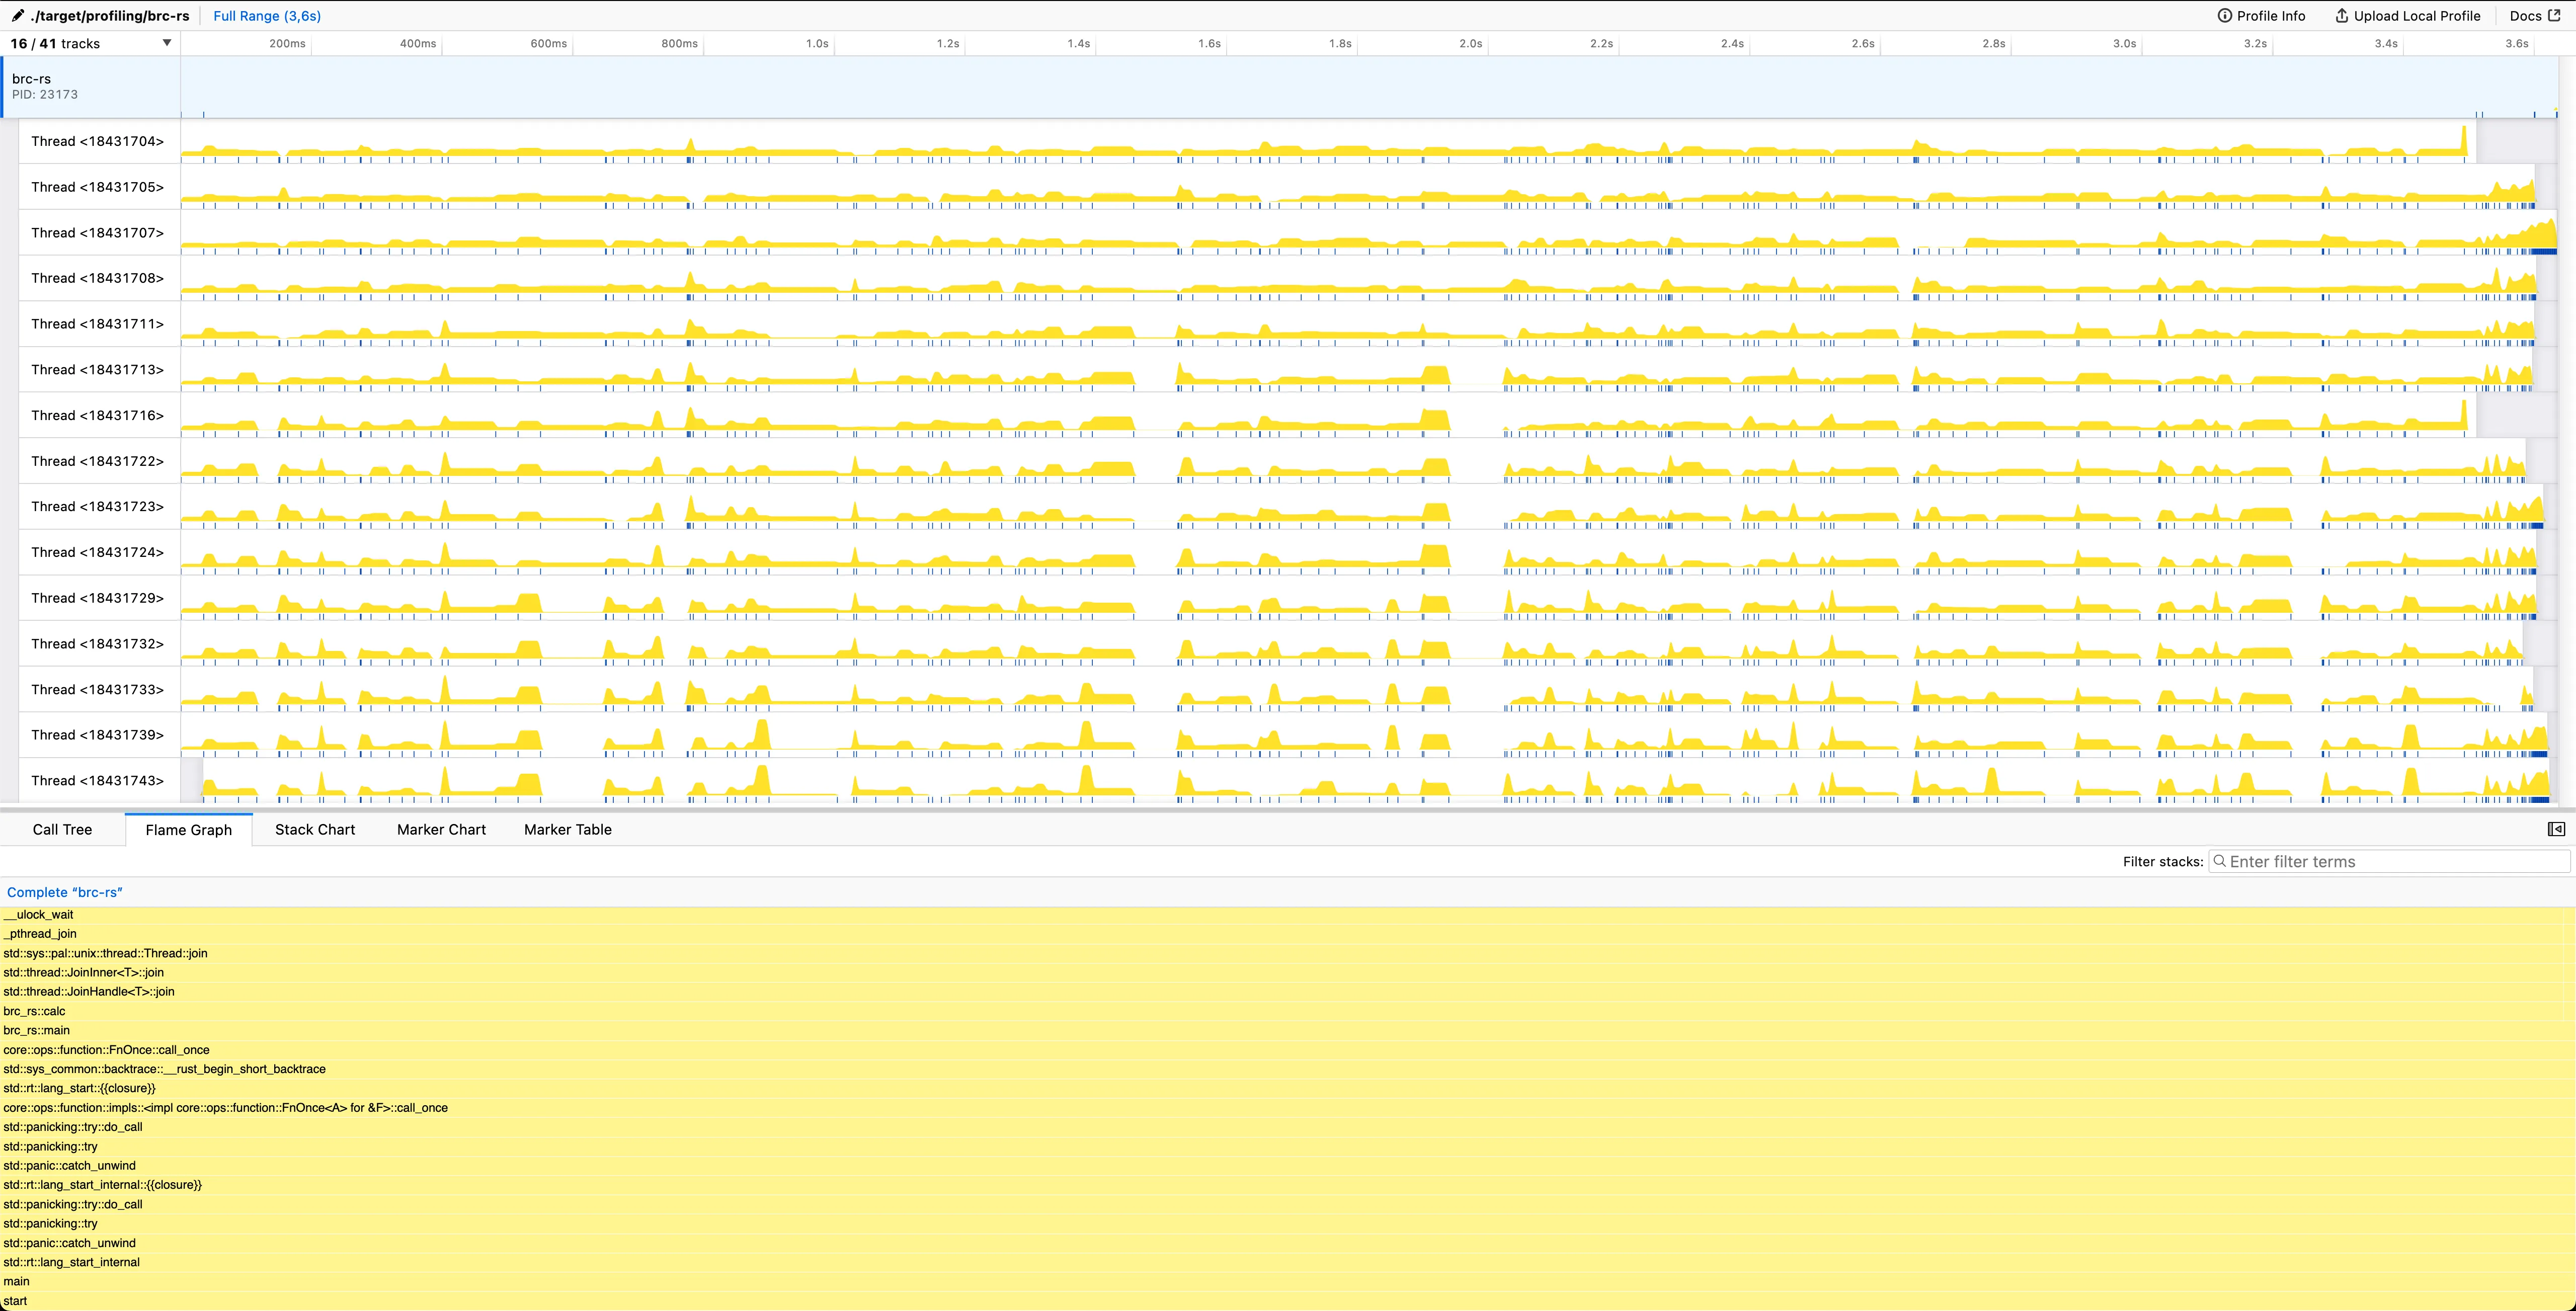The width and height of the screenshot is (2576, 1311).
Task: Click the upload arrow icon for Upload Local Profile
Action: point(2341,16)
